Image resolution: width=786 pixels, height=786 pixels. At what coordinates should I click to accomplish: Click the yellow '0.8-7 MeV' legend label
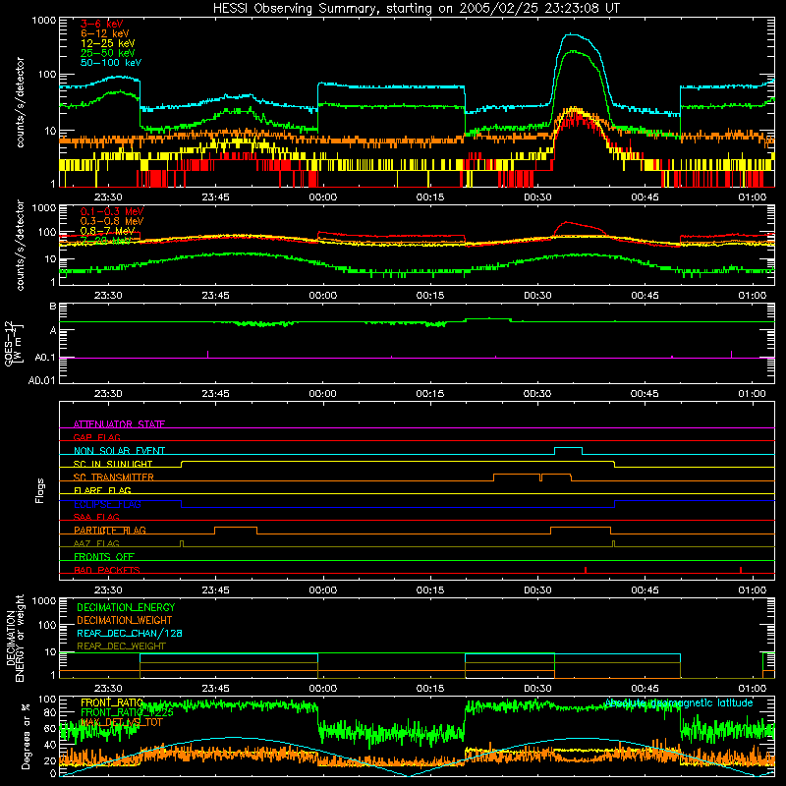click(x=107, y=231)
